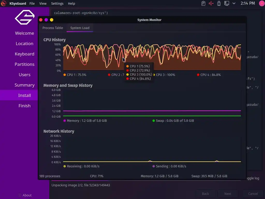Select Partitions step in installer sidebar
265x199 pixels.
tap(25, 64)
